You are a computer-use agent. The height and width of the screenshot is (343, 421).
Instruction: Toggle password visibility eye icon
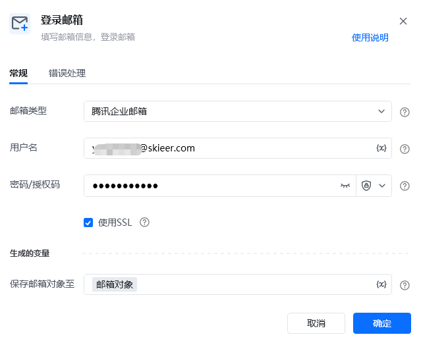click(345, 186)
